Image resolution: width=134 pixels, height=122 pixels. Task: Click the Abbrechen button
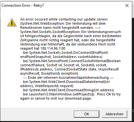(x=114, y=114)
